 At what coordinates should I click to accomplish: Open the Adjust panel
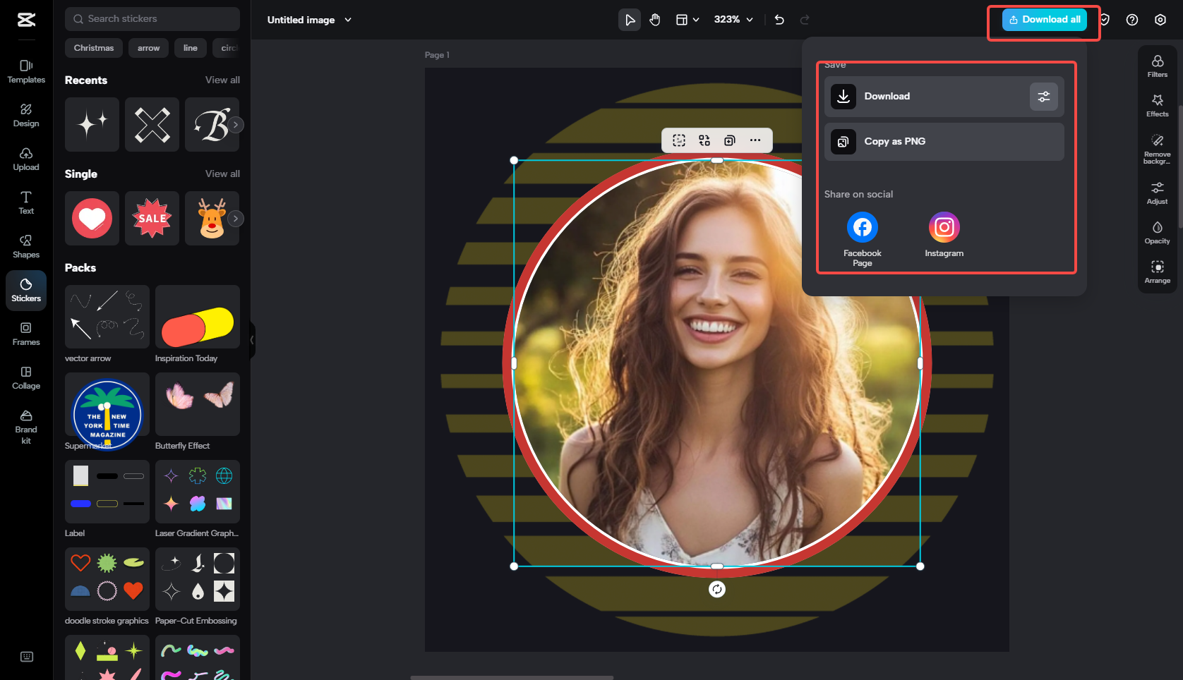coord(1157,193)
